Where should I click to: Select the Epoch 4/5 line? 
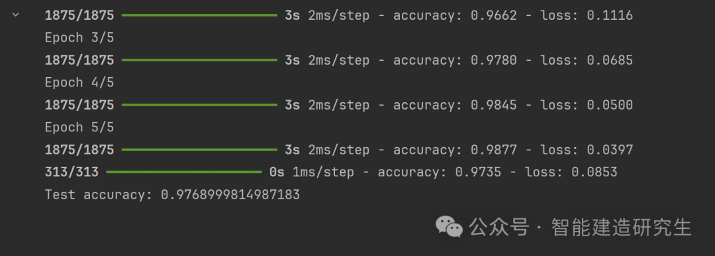(x=79, y=82)
